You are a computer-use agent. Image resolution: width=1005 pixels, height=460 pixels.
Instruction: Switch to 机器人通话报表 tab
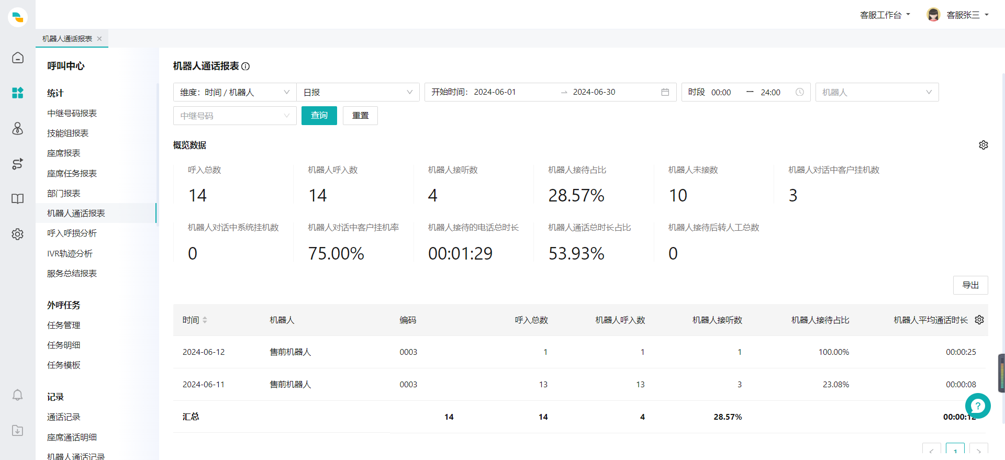point(67,39)
